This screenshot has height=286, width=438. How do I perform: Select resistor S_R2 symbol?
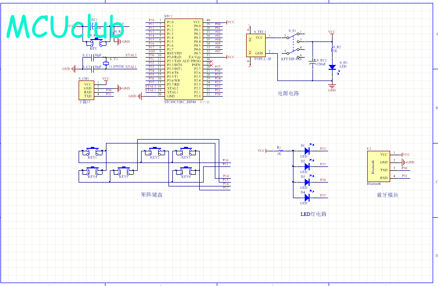[332, 49]
